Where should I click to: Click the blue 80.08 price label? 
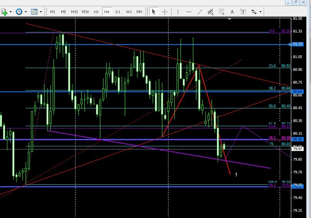pyautogui.click(x=297, y=139)
